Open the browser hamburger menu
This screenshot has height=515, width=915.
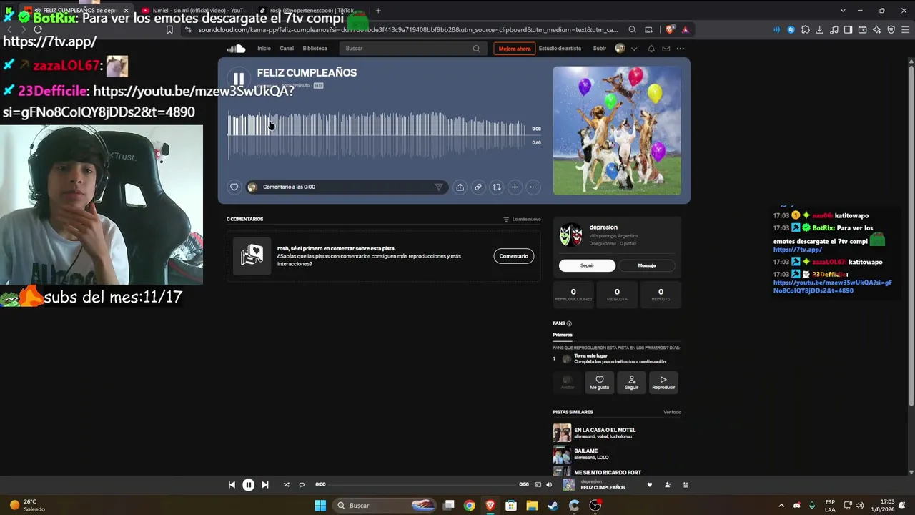[x=906, y=30]
